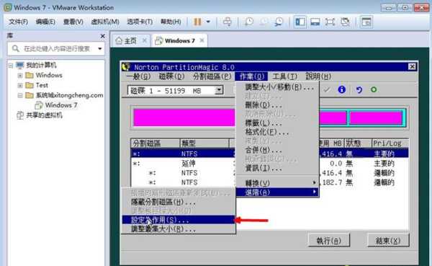Open the power options dropdown arrow
Viewport: 432px width, 266px height.
208,22
